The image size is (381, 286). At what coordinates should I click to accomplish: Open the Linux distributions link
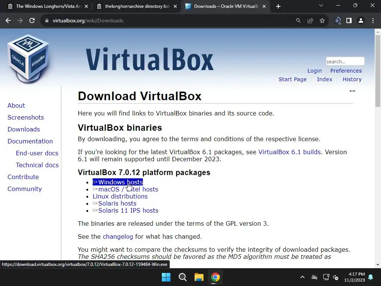point(120,196)
